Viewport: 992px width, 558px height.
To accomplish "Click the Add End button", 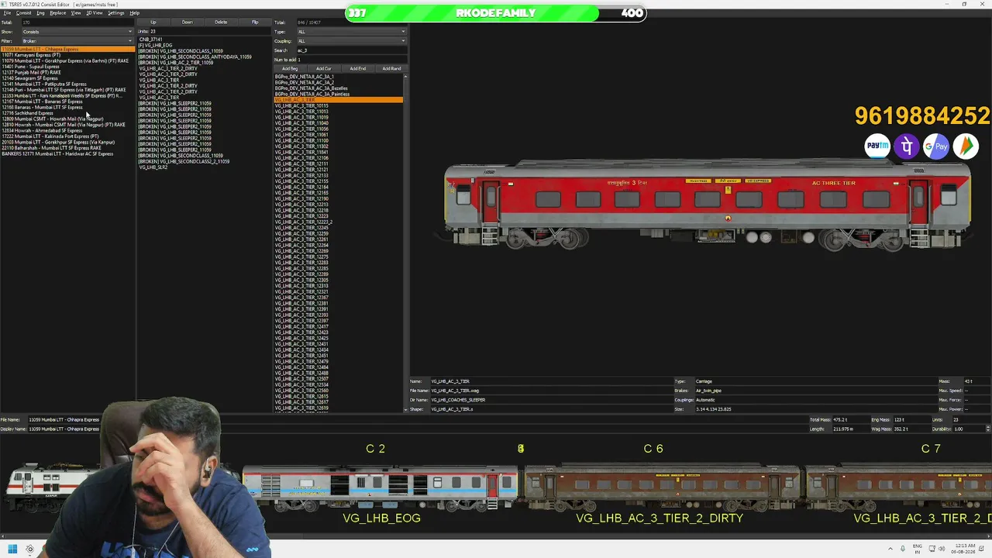I will pyautogui.click(x=357, y=69).
